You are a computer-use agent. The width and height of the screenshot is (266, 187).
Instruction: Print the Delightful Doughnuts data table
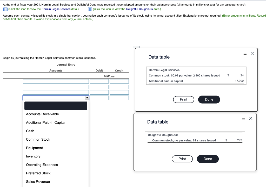click(182, 159)
